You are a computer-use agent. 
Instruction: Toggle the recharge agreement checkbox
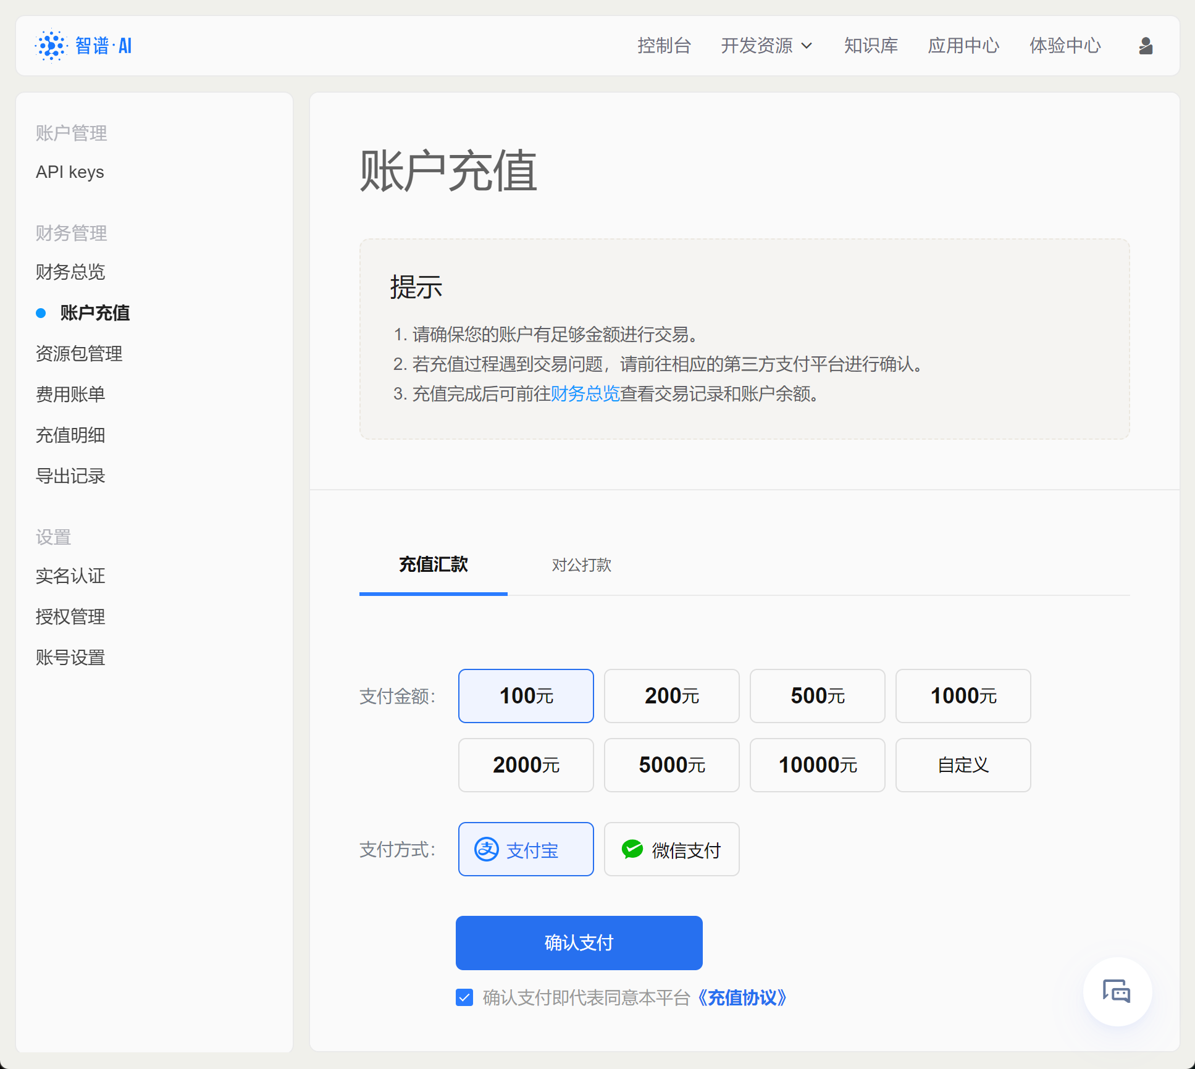tap(464, 997)
